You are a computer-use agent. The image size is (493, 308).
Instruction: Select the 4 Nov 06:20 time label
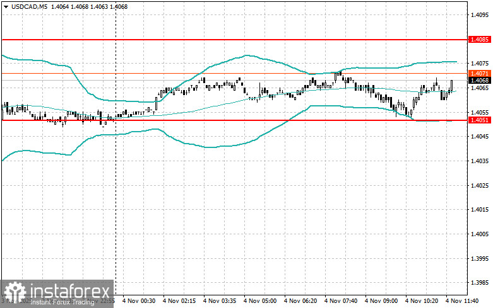coord(300,301)
